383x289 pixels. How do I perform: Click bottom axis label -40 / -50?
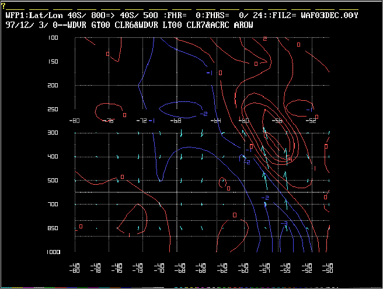(328, 268)
